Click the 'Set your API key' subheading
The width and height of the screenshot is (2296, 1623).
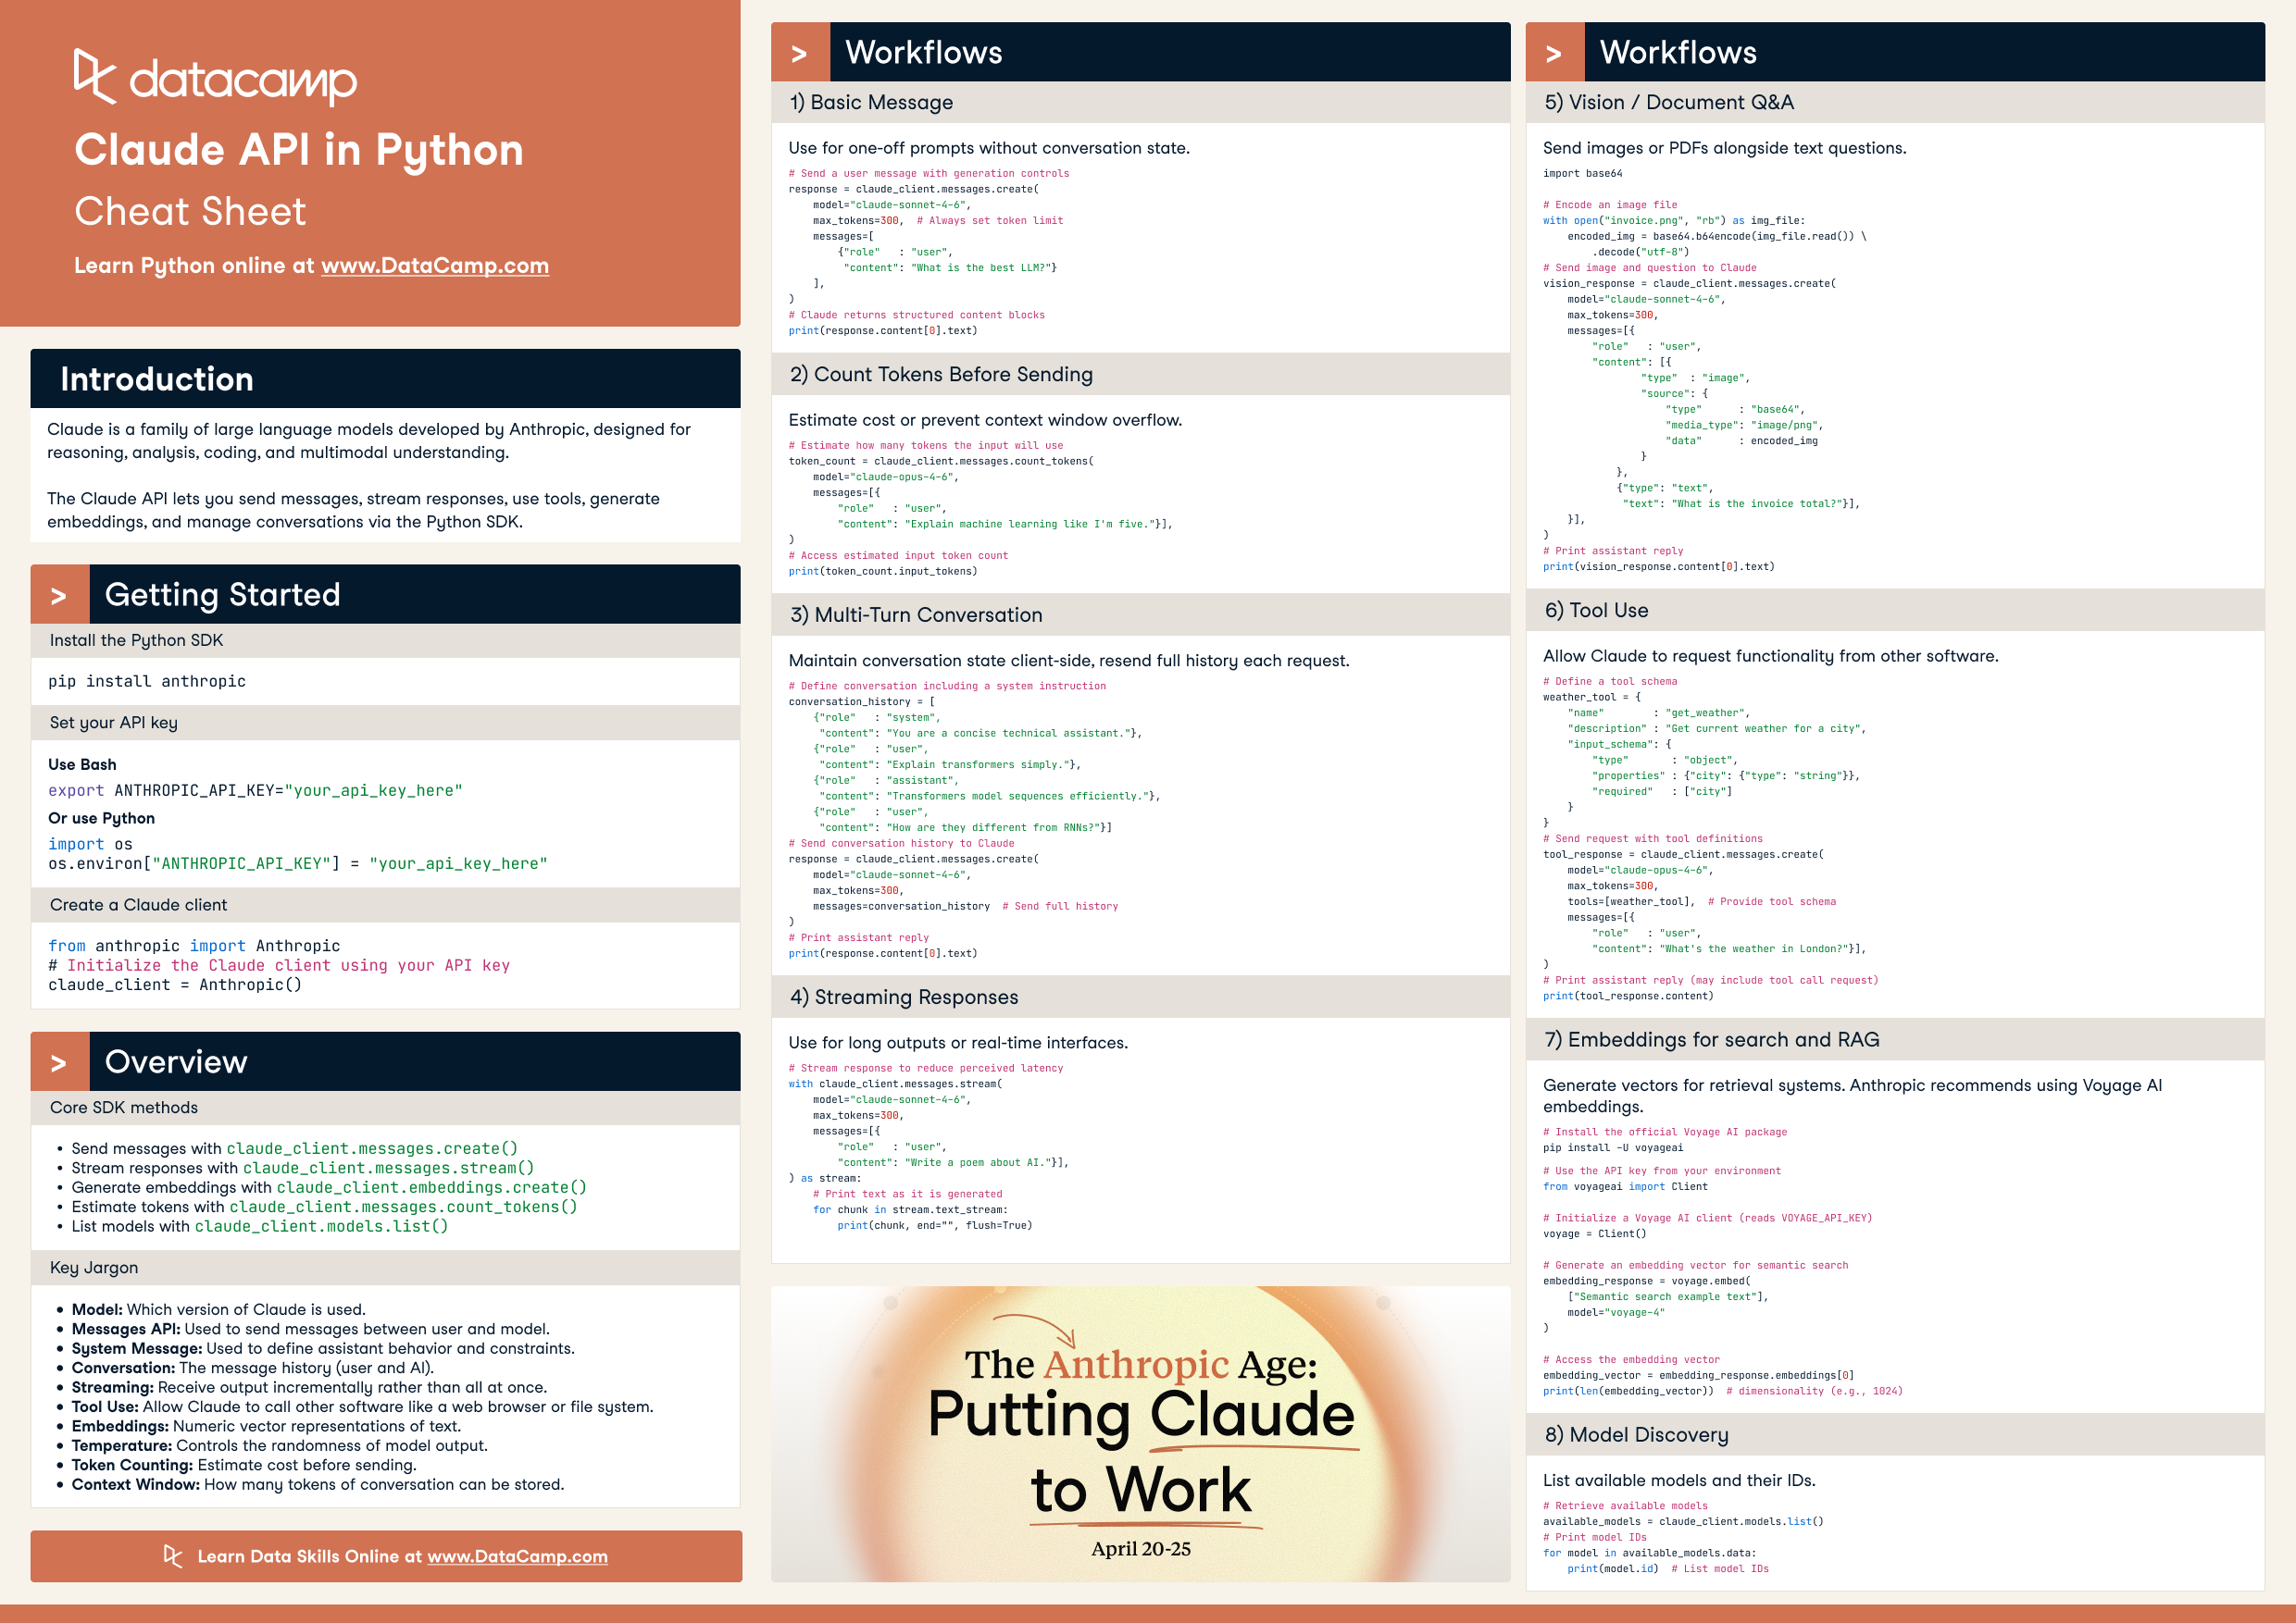113,723
